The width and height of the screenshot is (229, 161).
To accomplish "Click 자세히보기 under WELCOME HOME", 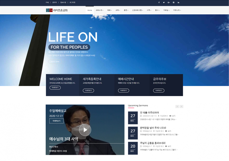I will [55, 88].
